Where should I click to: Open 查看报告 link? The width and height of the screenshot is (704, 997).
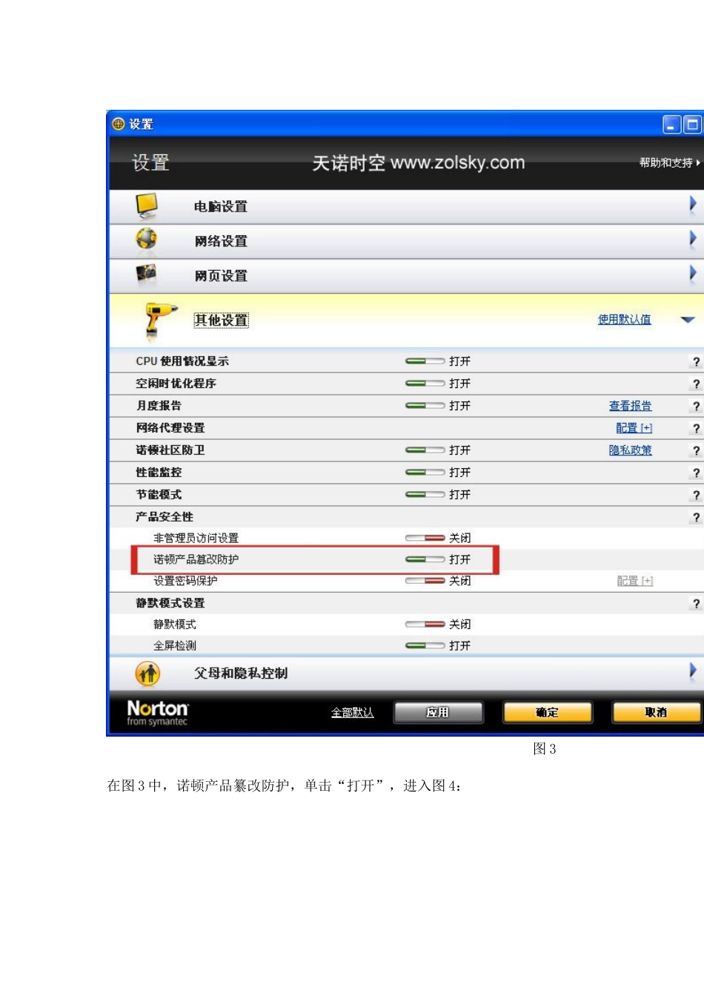[x=631, y=406]
